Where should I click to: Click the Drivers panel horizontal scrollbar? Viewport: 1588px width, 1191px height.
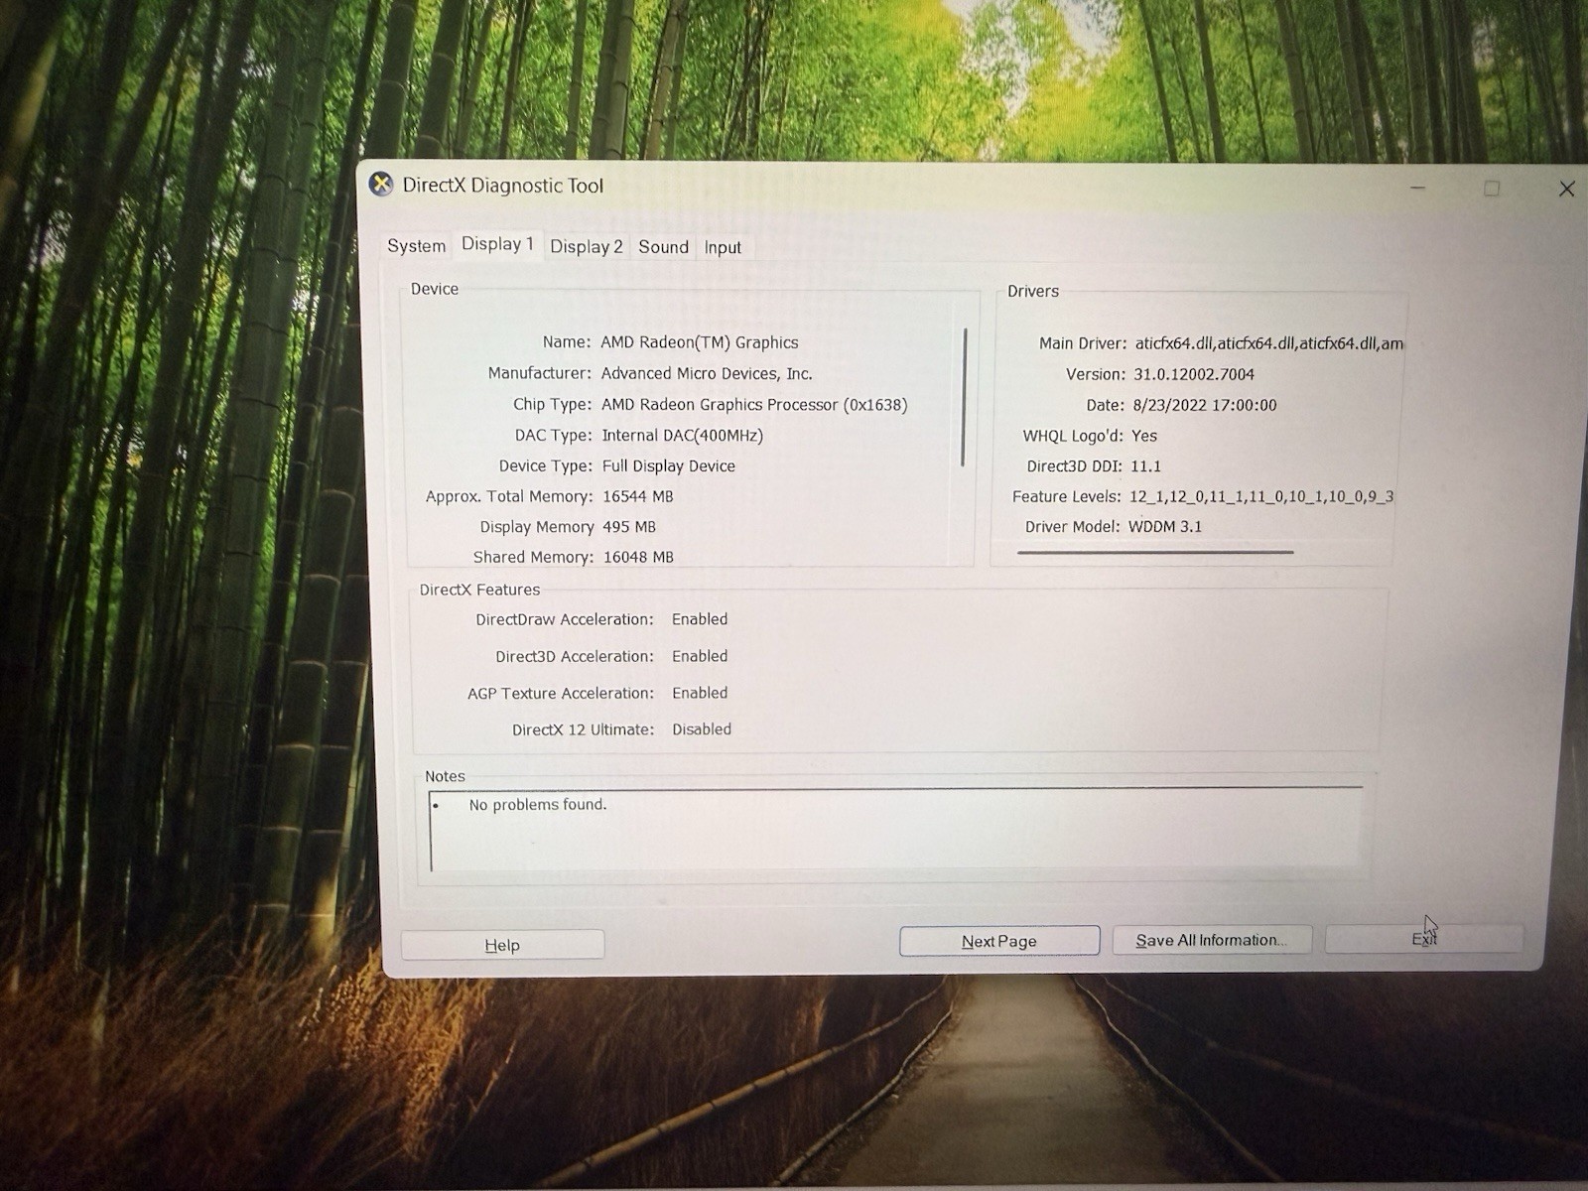1155,552
